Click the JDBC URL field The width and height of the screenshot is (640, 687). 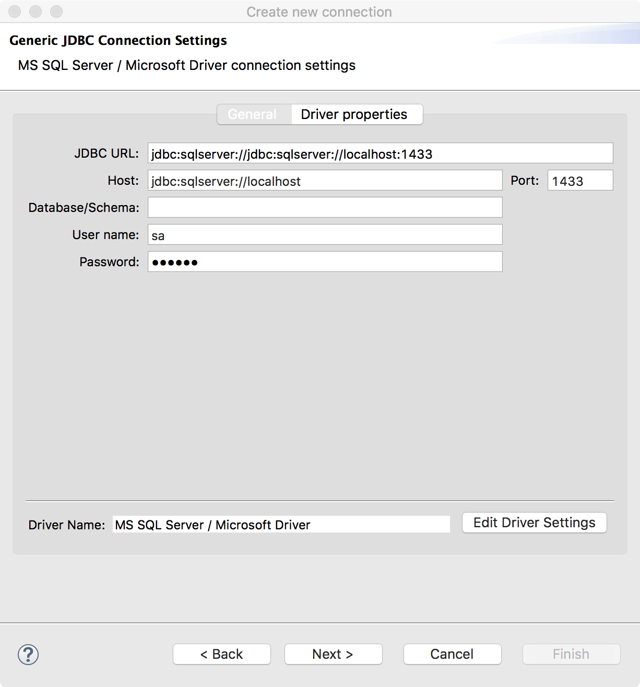click(x=380, y=153)
